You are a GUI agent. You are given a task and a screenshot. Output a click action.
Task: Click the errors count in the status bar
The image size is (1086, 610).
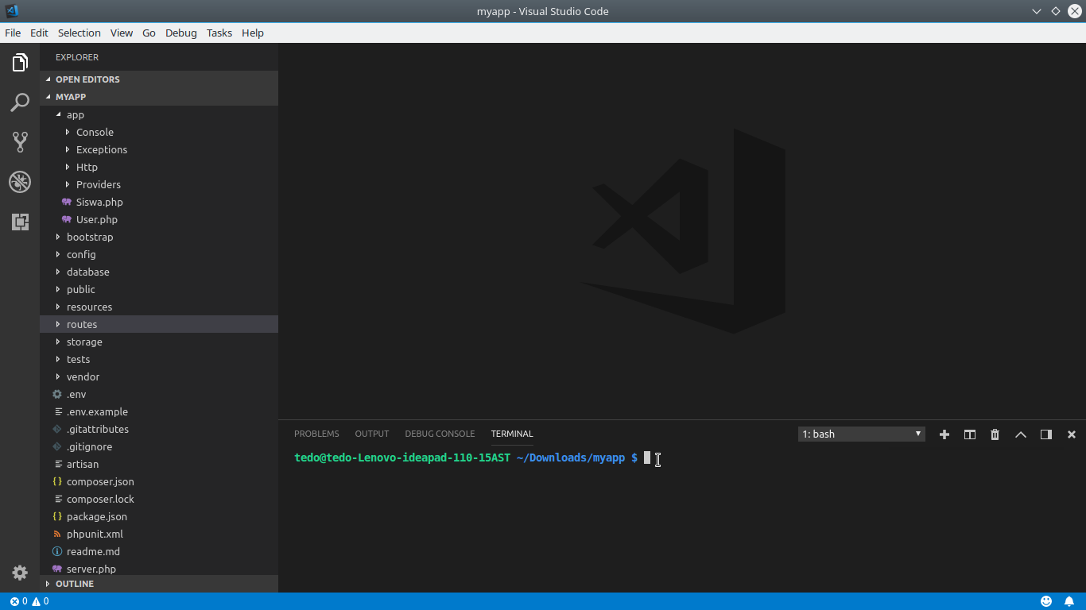pyautogui.click(x=18, y=601)
